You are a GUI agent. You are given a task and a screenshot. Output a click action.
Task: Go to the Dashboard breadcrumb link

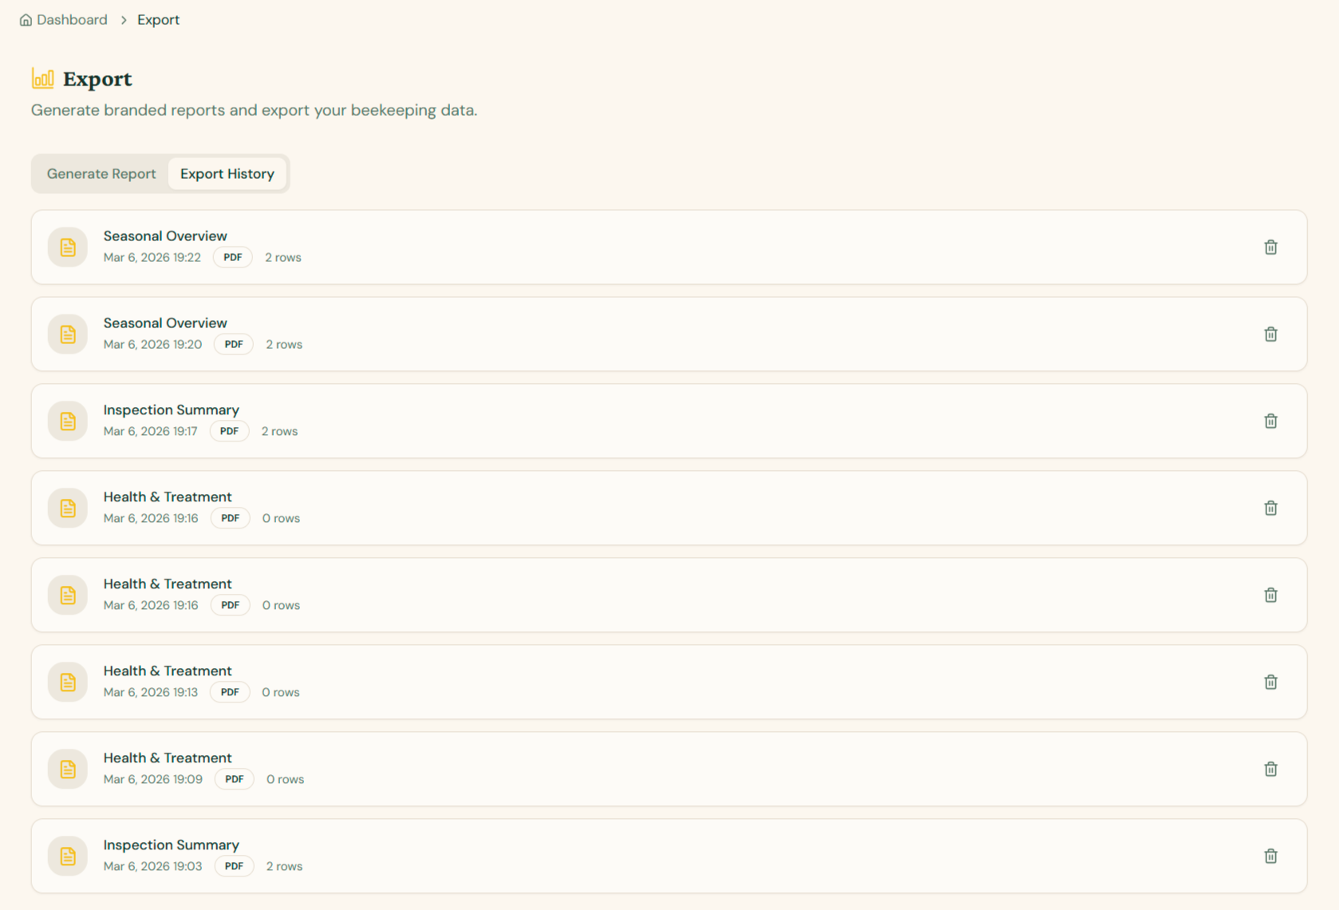[72, 20]
